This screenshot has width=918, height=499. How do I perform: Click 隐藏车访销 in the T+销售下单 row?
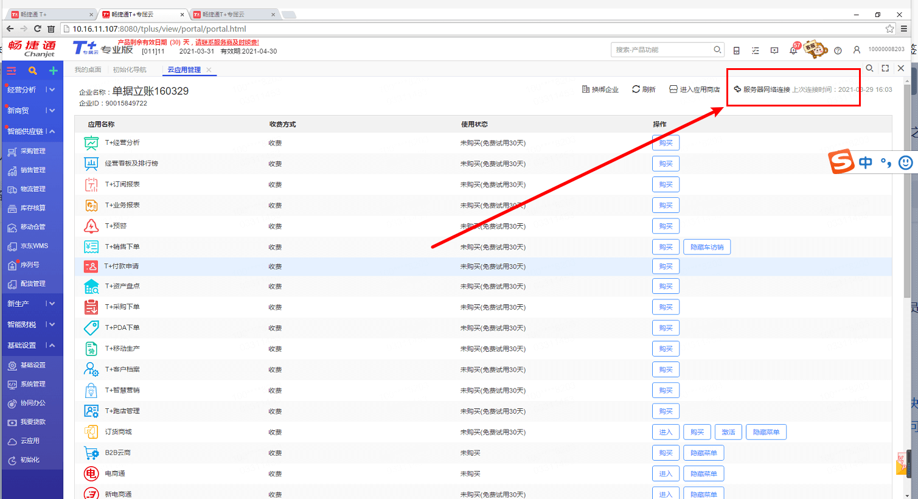pyautogui.click(x=707, y=247)
